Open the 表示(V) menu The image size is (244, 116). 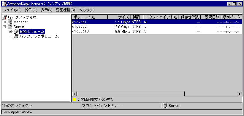[47, 10]
